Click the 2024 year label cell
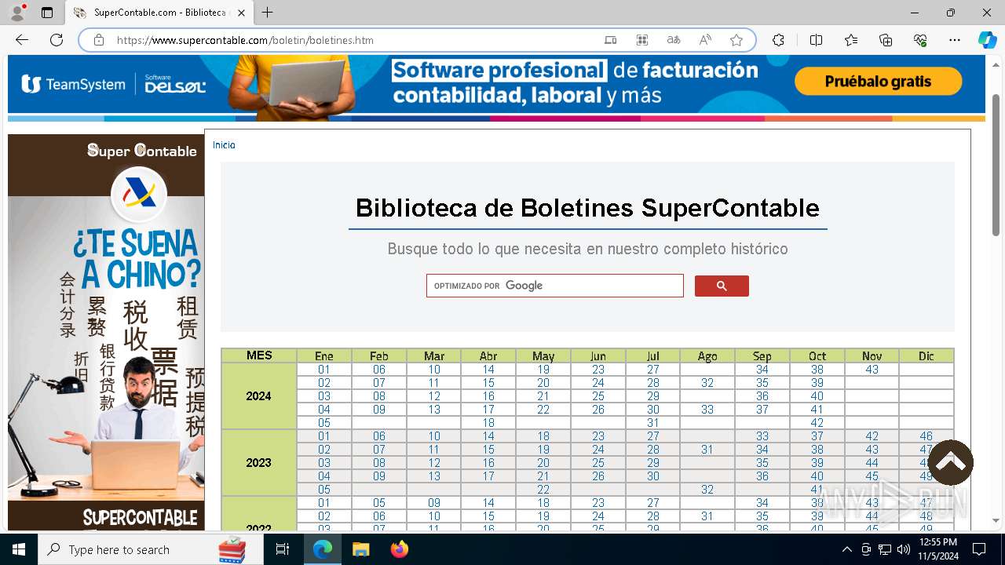The height and width of the screenshot is (565, 1005). (x=259, y=396)
